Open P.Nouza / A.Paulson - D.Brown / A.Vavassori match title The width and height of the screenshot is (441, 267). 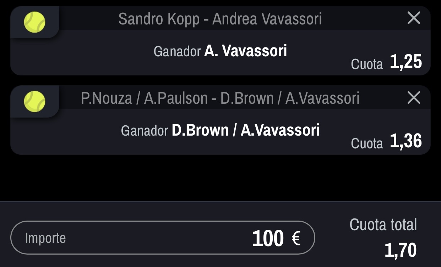pos(220,98)
